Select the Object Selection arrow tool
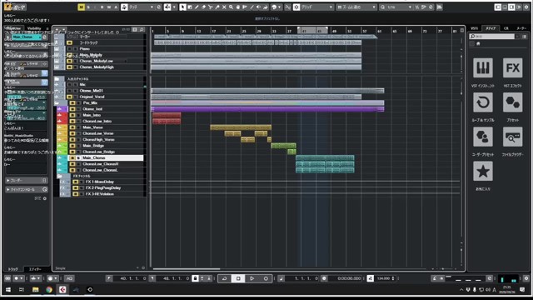Screen dimensions: 533x300 pos(182,7)
